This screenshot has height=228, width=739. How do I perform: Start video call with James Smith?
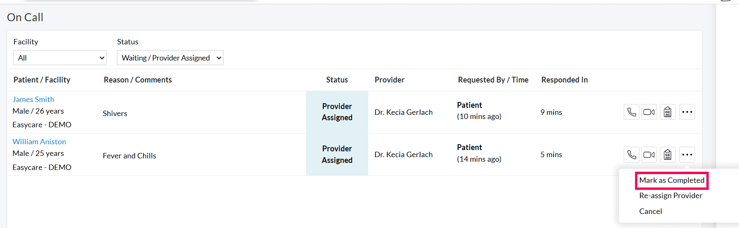point(649,112)
